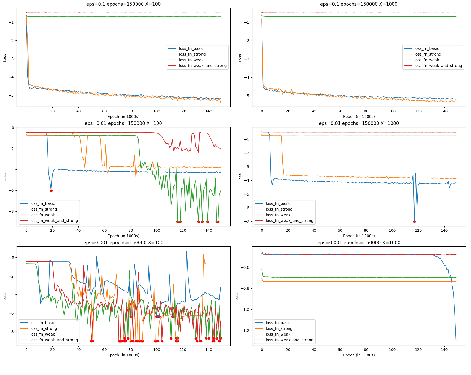The width and height of the screenshot is (471, 375).
Task: Point at 'loss_fn_strong' in the eps=0.001 X=1000 legend
Action: point(279,328)
